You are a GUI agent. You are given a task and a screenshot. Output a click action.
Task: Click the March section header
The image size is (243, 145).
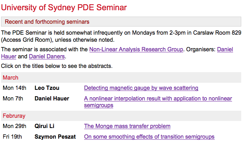pyautogui.click(x=11, y=78)
